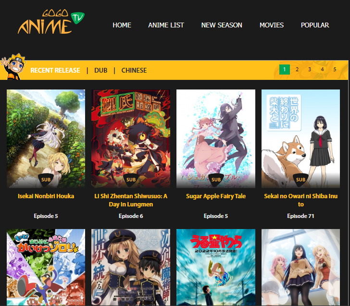
Task: Open the Kaiketsu Zorori poster thumbnail
Action: (x=46, y=267)
